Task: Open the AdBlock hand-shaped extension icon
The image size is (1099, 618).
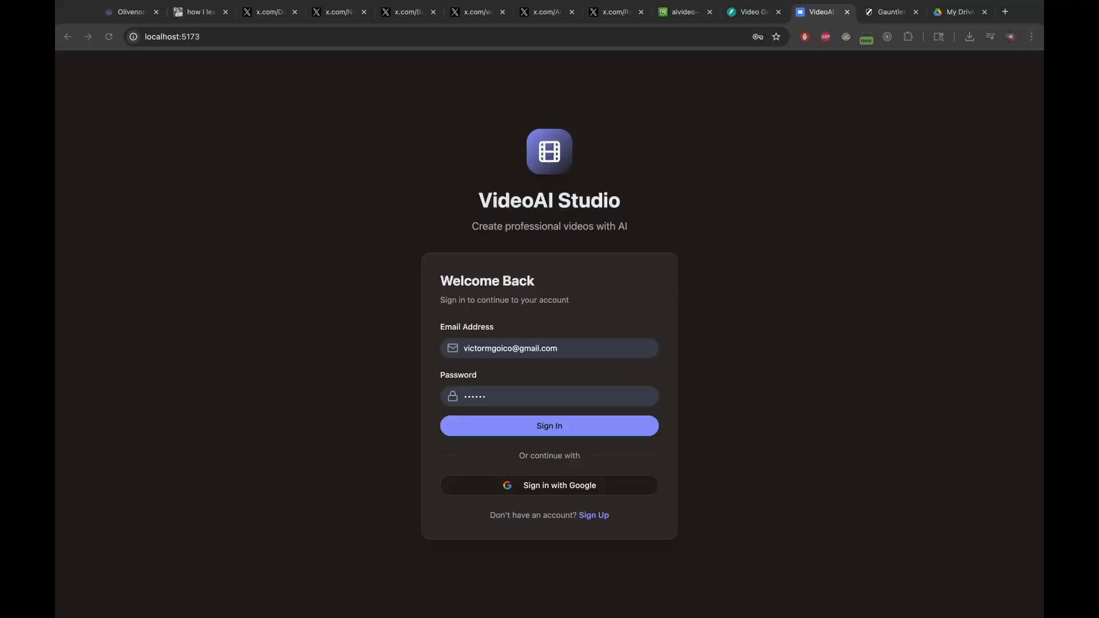Action: [804, 36]
